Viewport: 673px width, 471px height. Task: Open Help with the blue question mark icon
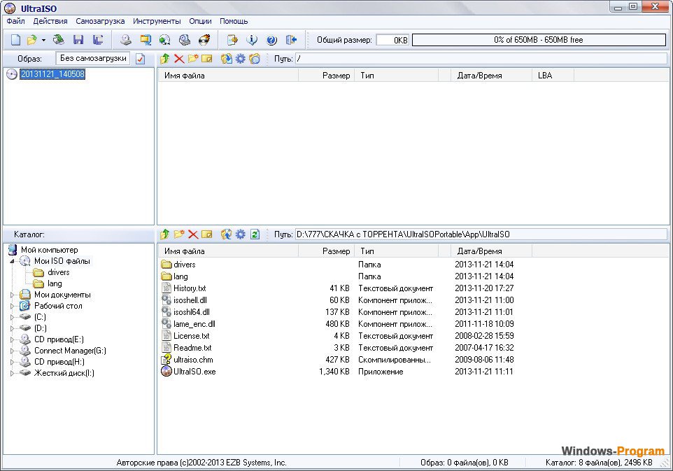(271, 40)
